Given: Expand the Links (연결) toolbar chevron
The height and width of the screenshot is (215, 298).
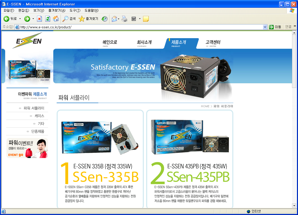Looking at the screenshot, I should coord(295,26).
